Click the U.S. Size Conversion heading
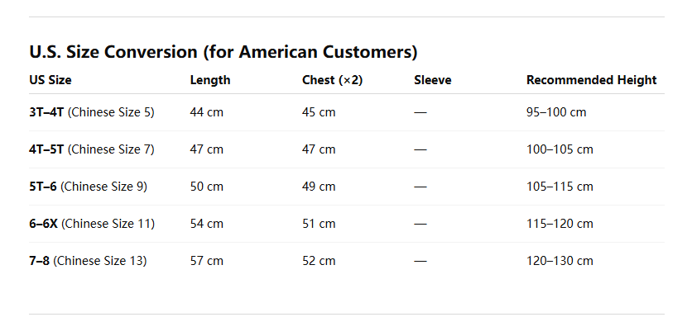The image size is (692, 336). [223, 53]
